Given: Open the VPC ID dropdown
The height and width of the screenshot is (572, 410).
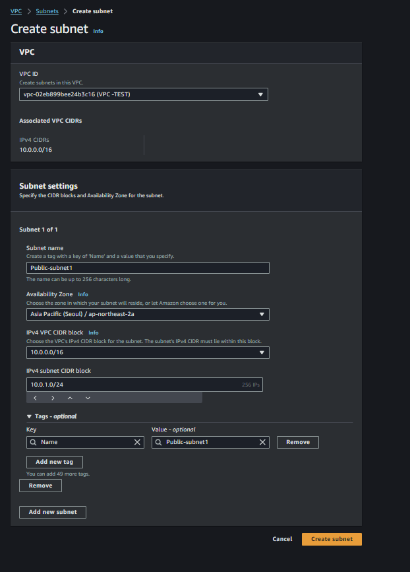Looking at the screenshot, I should [x=144, y=94].
